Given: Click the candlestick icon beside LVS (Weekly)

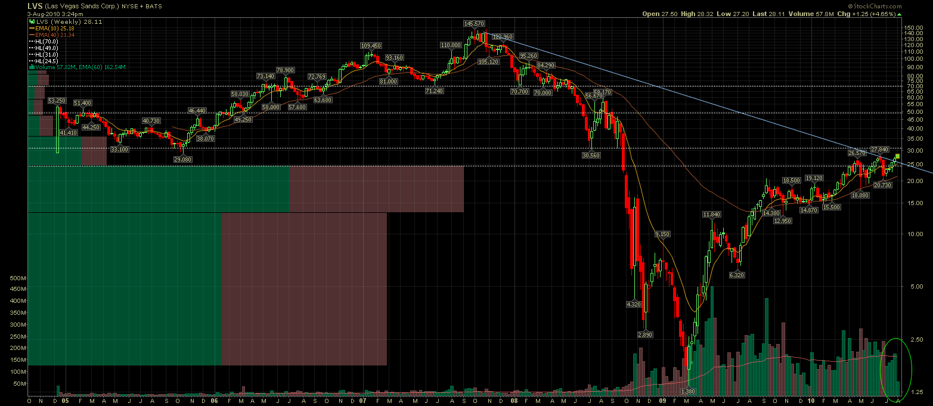Looking at the screenshot, I should [32, 21].
